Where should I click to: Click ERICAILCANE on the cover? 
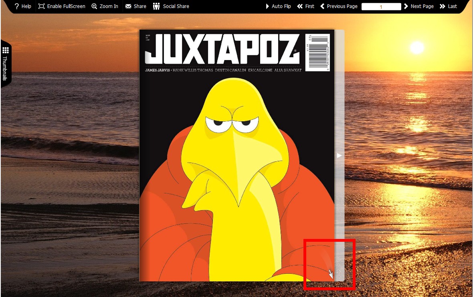(x=260, y=70)
